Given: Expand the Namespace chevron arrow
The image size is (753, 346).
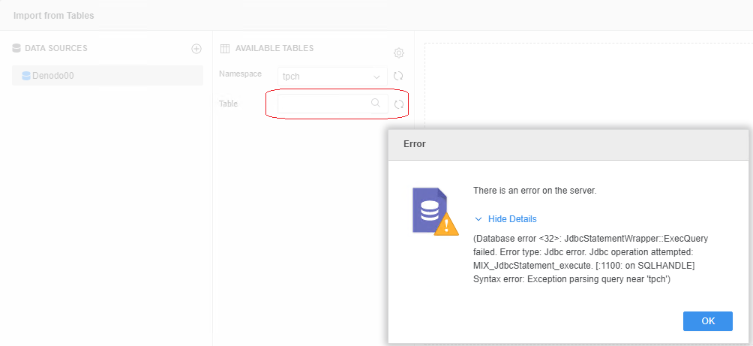Looking at the screenshot, I should click(x=376, y=77).
